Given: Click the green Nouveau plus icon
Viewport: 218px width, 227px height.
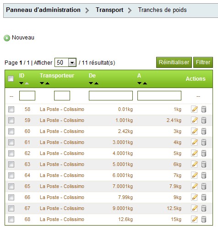Looking at the screenshot, I should click(7, 38).
